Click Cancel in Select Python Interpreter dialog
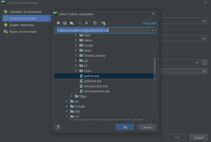The image size is (211, 142). (146, 127)
